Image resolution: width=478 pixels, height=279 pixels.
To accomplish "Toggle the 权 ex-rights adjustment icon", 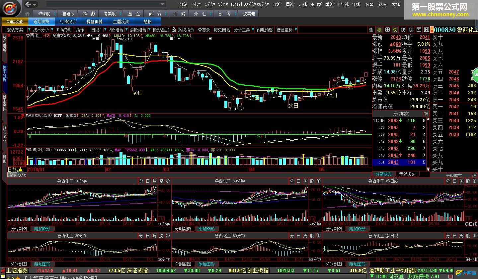I will point(395,30).
